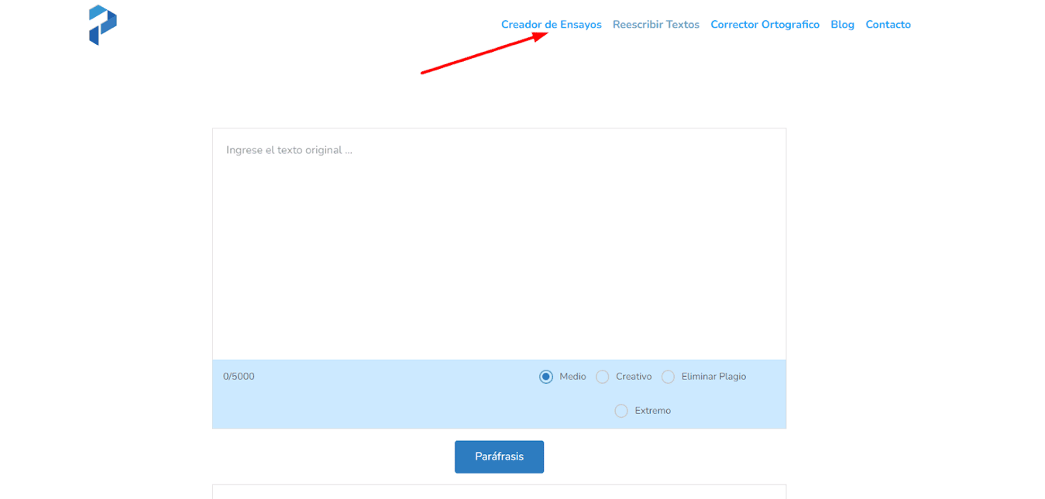Click the 'Medio' label text
This screenshot has width=1045, height=499.
572,377
